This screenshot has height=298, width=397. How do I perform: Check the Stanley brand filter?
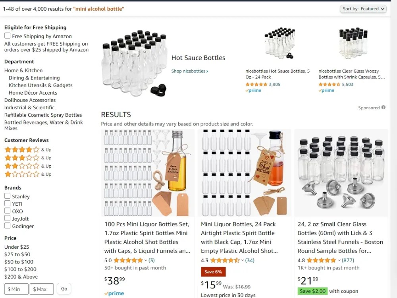(x=7, y=196)
